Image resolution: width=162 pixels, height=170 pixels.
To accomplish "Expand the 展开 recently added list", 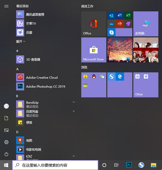I will (x=21, y=41).
